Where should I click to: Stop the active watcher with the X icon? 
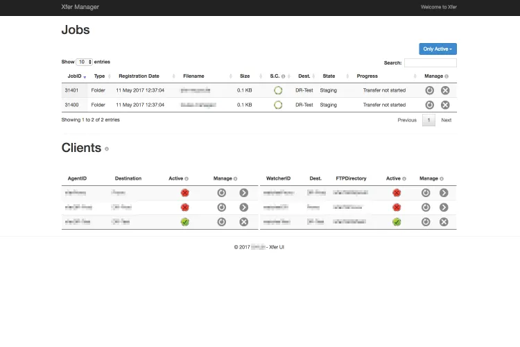click(x=444, y=222)
